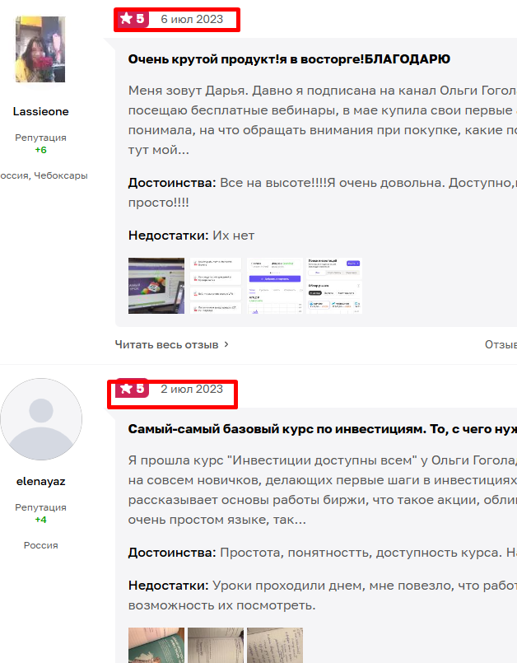The height and width of the screenshot is (663, 517).
Task: Open the elenayaz username link
Action: pyautogui.click(x=40, y=481)
